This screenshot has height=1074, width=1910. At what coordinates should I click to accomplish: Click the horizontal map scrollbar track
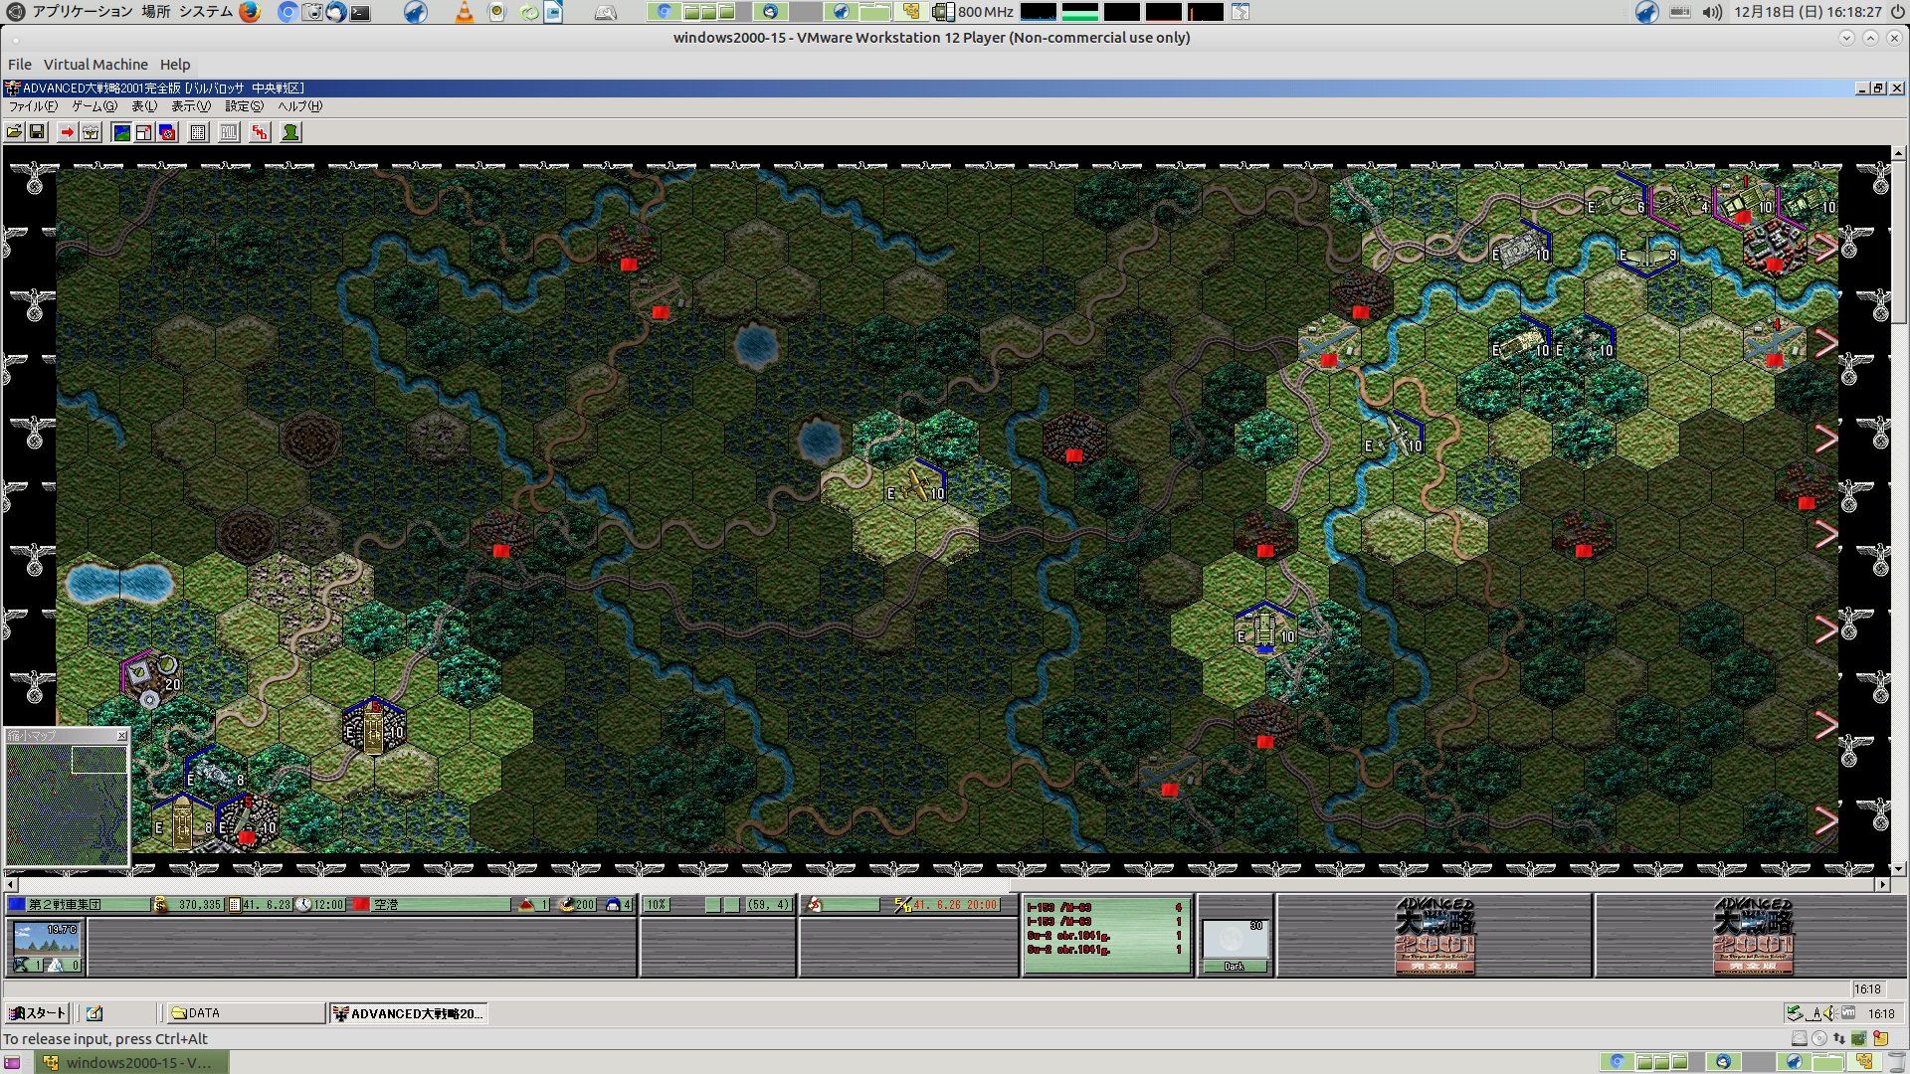coord(945,884)
